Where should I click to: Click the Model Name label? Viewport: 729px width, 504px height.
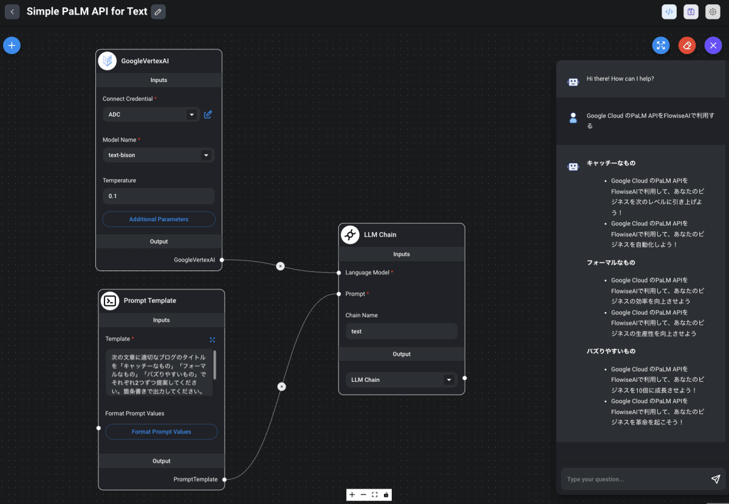pos(120,140)
